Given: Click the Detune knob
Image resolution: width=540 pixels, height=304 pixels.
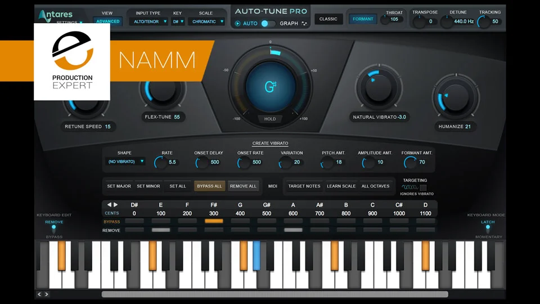Looking at the screenshot, I should point(447,22).
